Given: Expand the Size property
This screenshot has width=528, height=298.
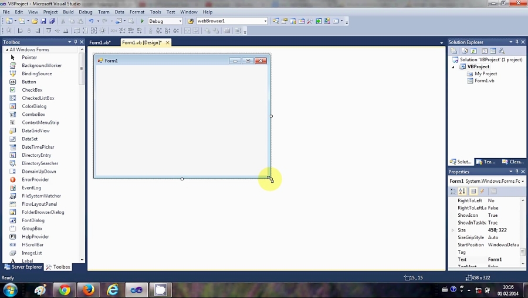Looking at the screenshot, I should 452,230.
